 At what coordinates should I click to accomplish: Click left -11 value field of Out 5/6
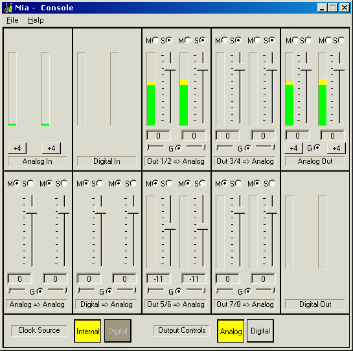click(158, 278)
